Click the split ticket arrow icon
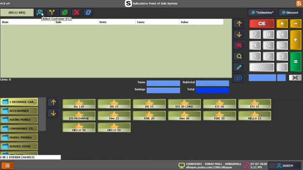 [x=52, y=13]
